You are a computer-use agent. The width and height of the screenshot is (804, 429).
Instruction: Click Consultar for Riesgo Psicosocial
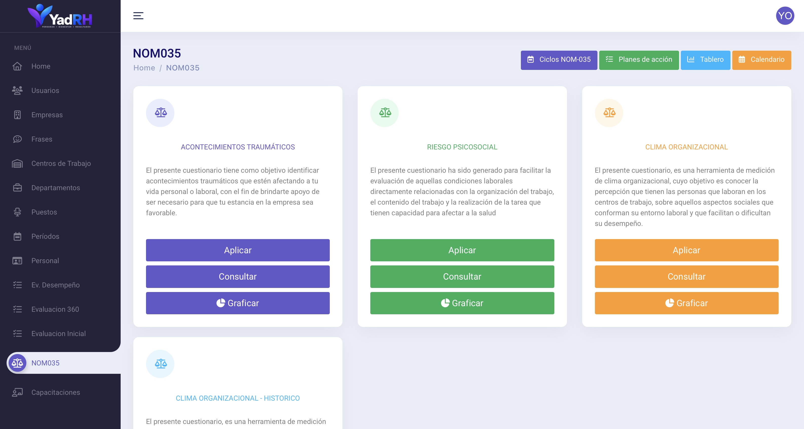click(462, 277)
